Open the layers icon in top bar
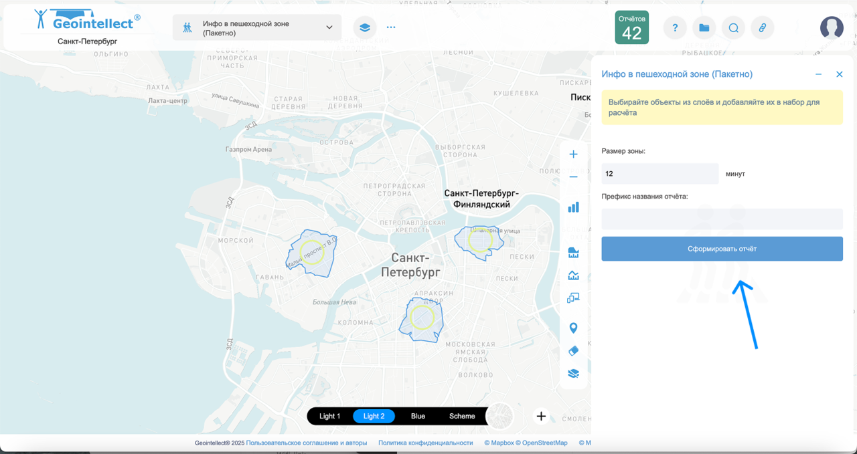Image resolution: width=857 pixels, height=454 pixels. (x=365, y=27)
